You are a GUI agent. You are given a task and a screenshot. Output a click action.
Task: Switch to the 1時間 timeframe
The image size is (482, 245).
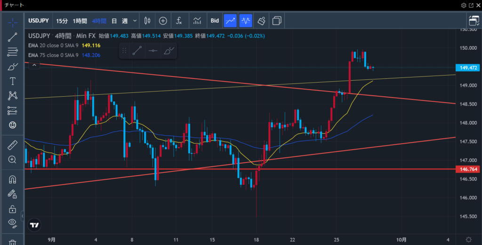coord(80,21)
